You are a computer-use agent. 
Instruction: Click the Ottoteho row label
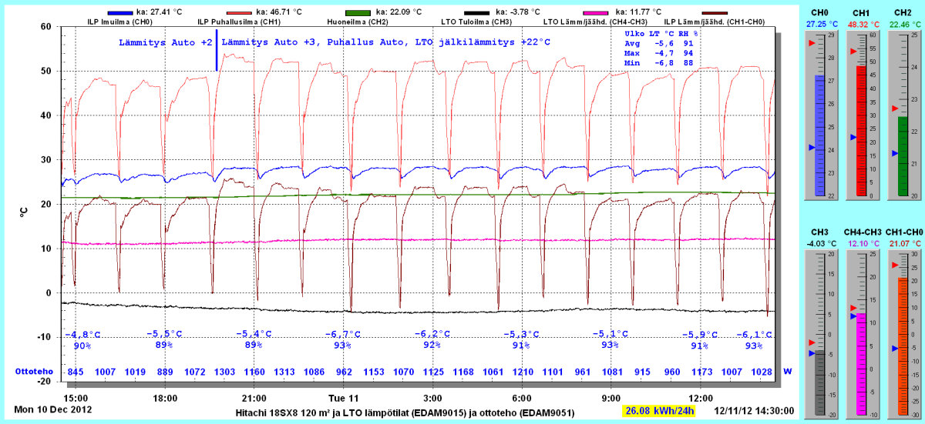click(x=34, y=372)
